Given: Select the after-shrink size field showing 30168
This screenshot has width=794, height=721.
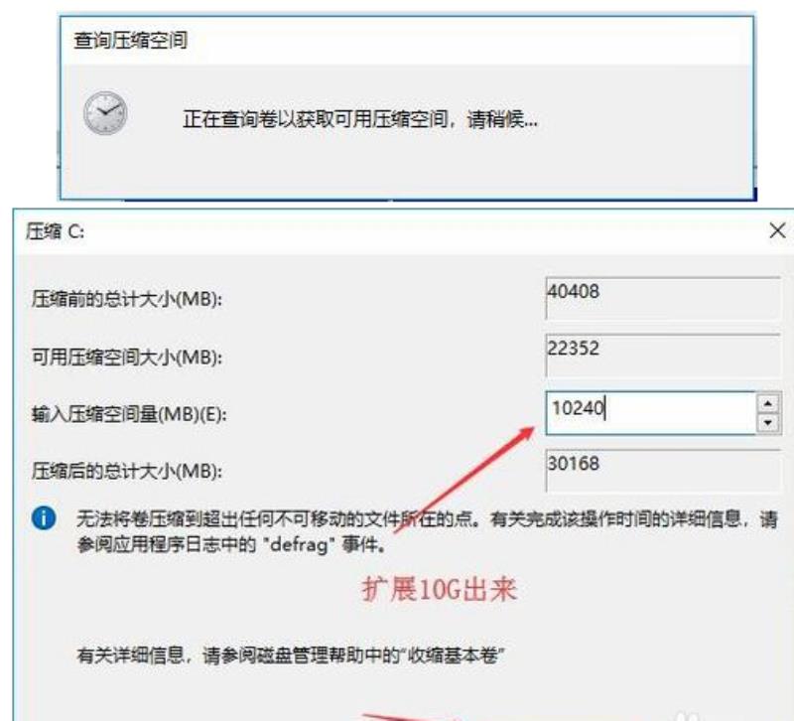Looking at the screenshot, I should pyautogui.click(x=663, y=470).
